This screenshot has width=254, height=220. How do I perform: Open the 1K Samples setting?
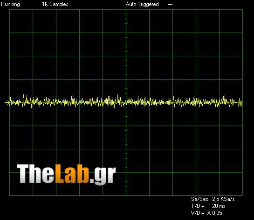[x=55, y=4]
